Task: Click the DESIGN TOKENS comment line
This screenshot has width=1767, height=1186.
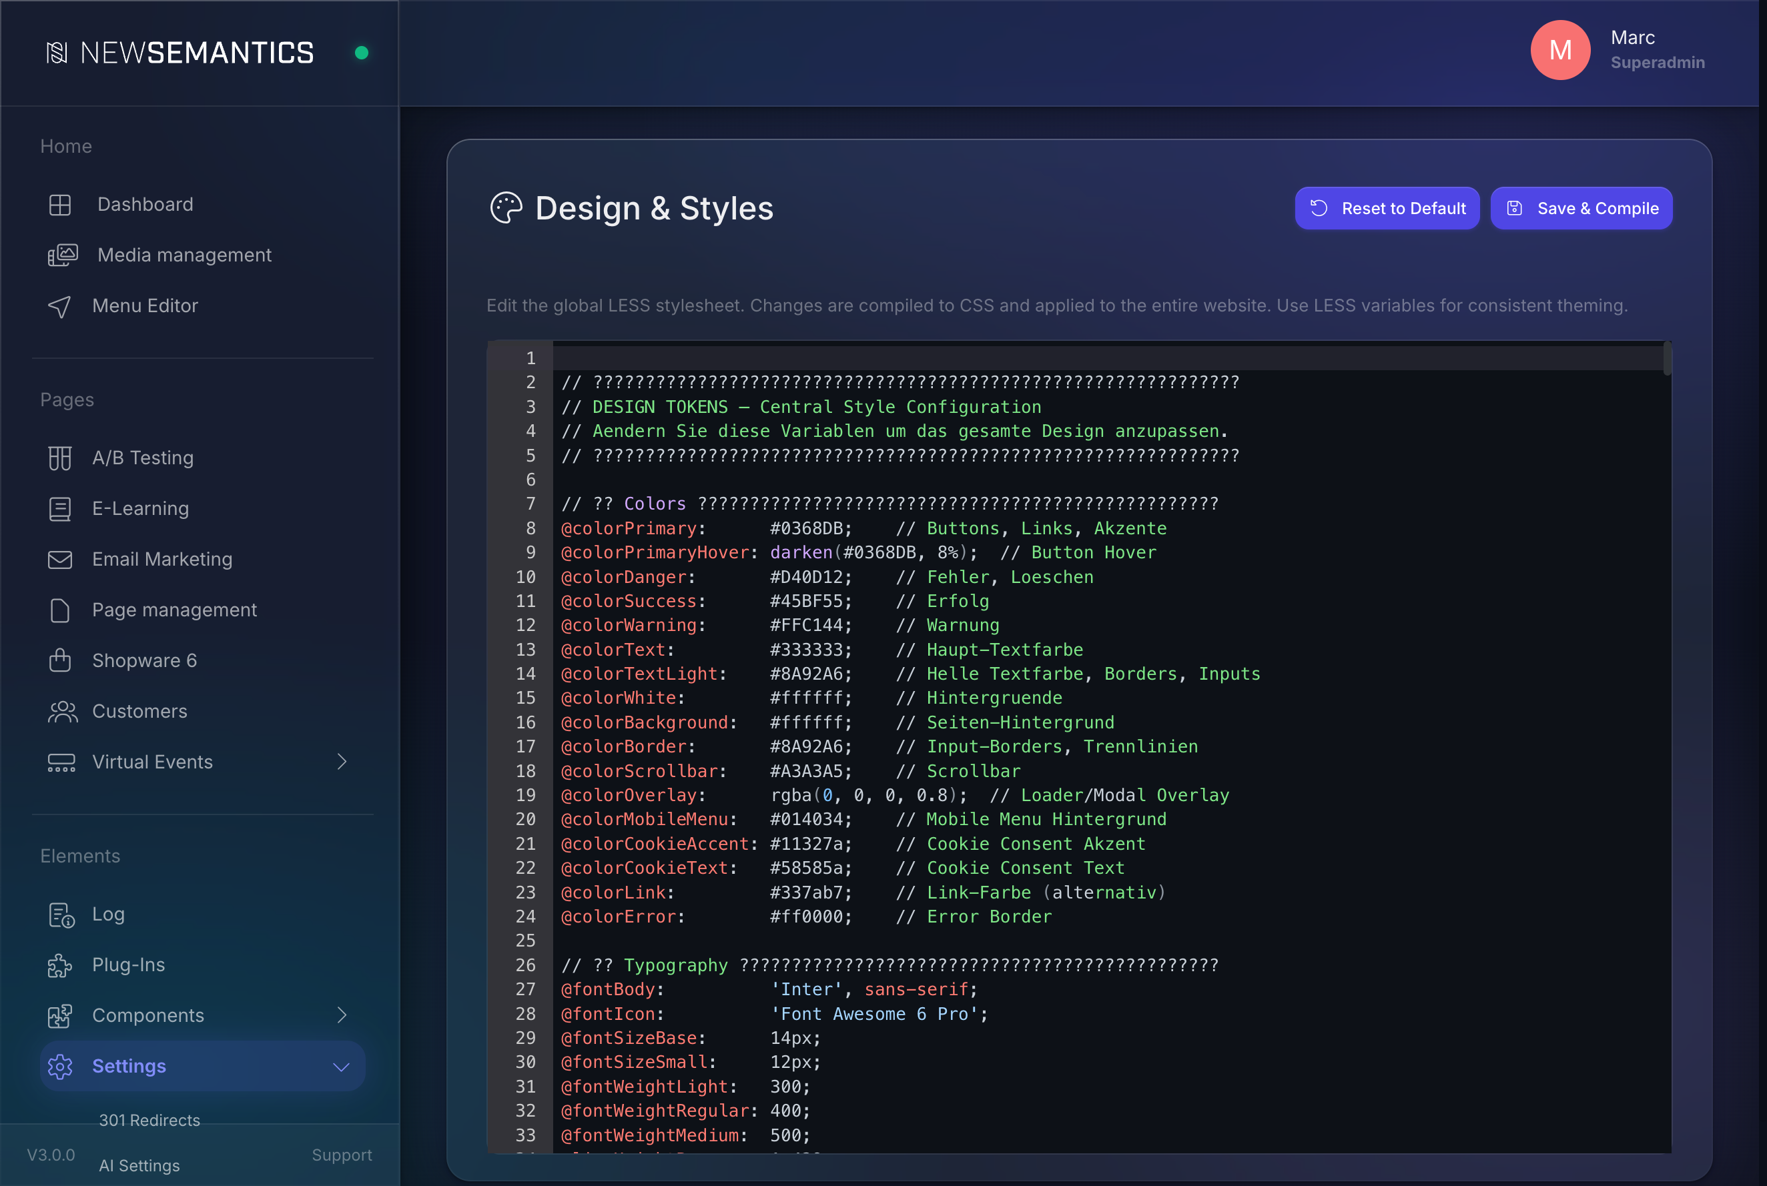Action: [801, 407]
